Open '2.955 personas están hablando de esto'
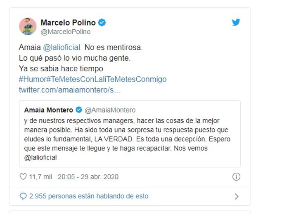The width and height of the screenshot is (289, 214). (x=89, y=196)
